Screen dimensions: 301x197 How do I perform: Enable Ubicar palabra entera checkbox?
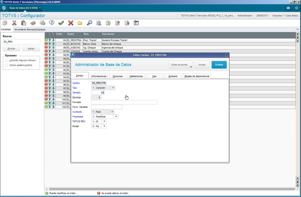pos(7,65)
